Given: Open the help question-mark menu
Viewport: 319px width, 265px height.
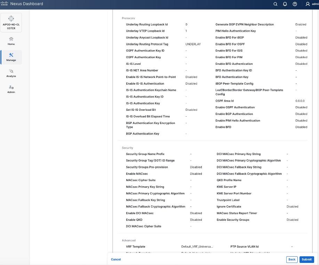Looking at the screenshot, I should (x=295, y=4).
